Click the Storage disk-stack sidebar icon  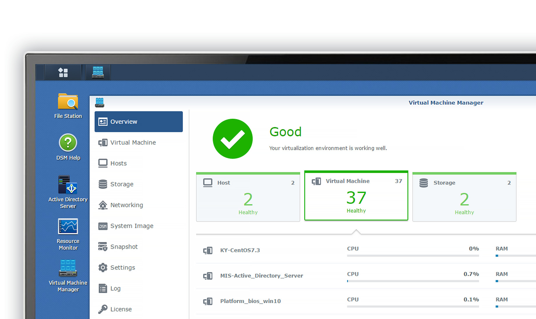(x=103, y=184)
